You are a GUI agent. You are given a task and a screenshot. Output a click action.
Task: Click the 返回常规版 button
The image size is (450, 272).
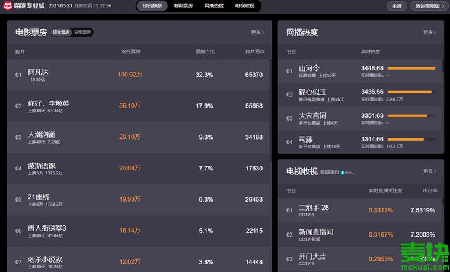[430, 6]
